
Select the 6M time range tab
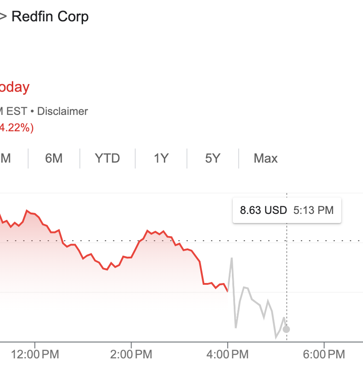click(x=54, y=159)
